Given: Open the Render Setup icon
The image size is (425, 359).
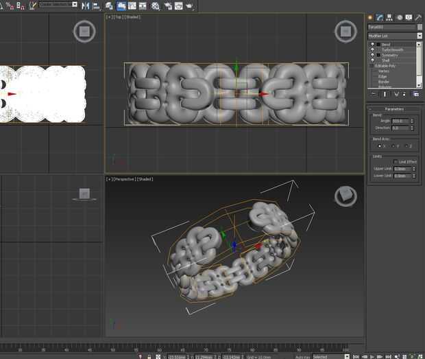Looking at the screenshot, I should 168,5.
